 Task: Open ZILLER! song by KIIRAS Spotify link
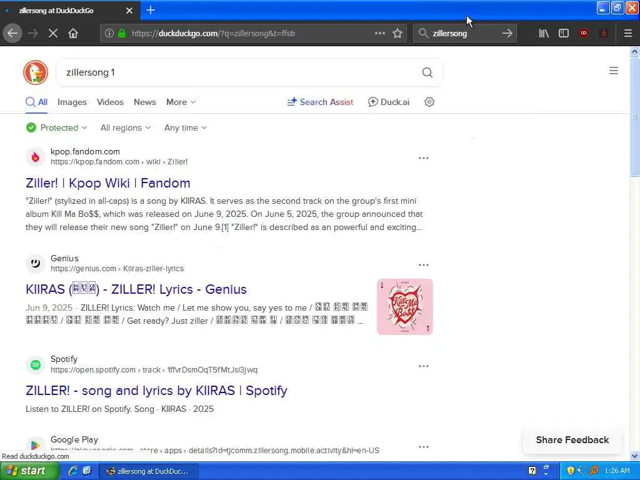[156, 391]
